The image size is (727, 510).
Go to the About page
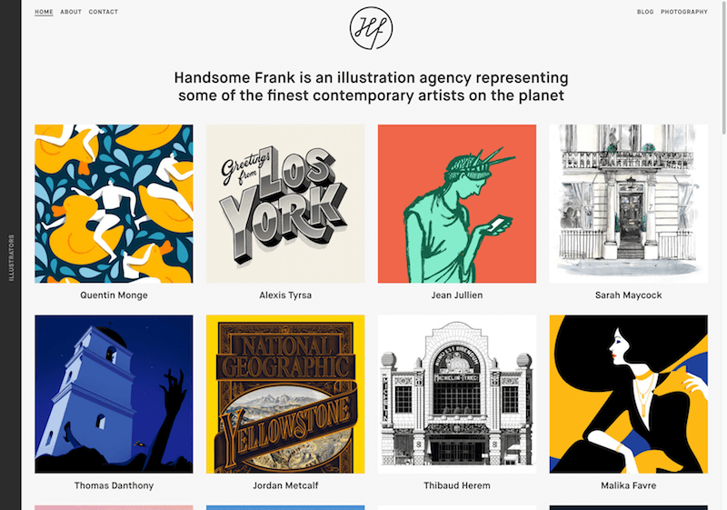click(71, 12)
